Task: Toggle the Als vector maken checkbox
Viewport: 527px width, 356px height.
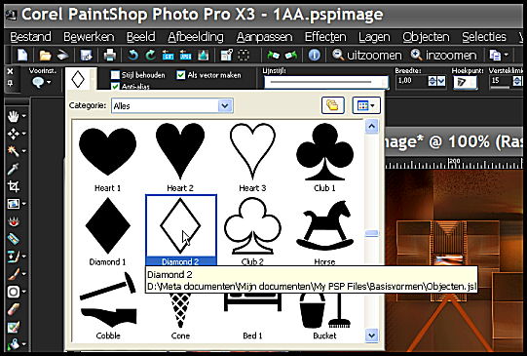Action: click(x=181, y=75)
